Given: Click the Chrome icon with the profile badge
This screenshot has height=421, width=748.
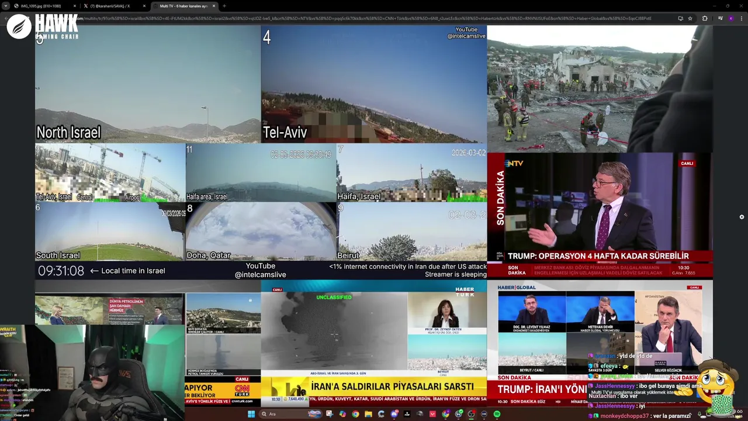Looking at the screenshot, I should click(x=445, y=414).
